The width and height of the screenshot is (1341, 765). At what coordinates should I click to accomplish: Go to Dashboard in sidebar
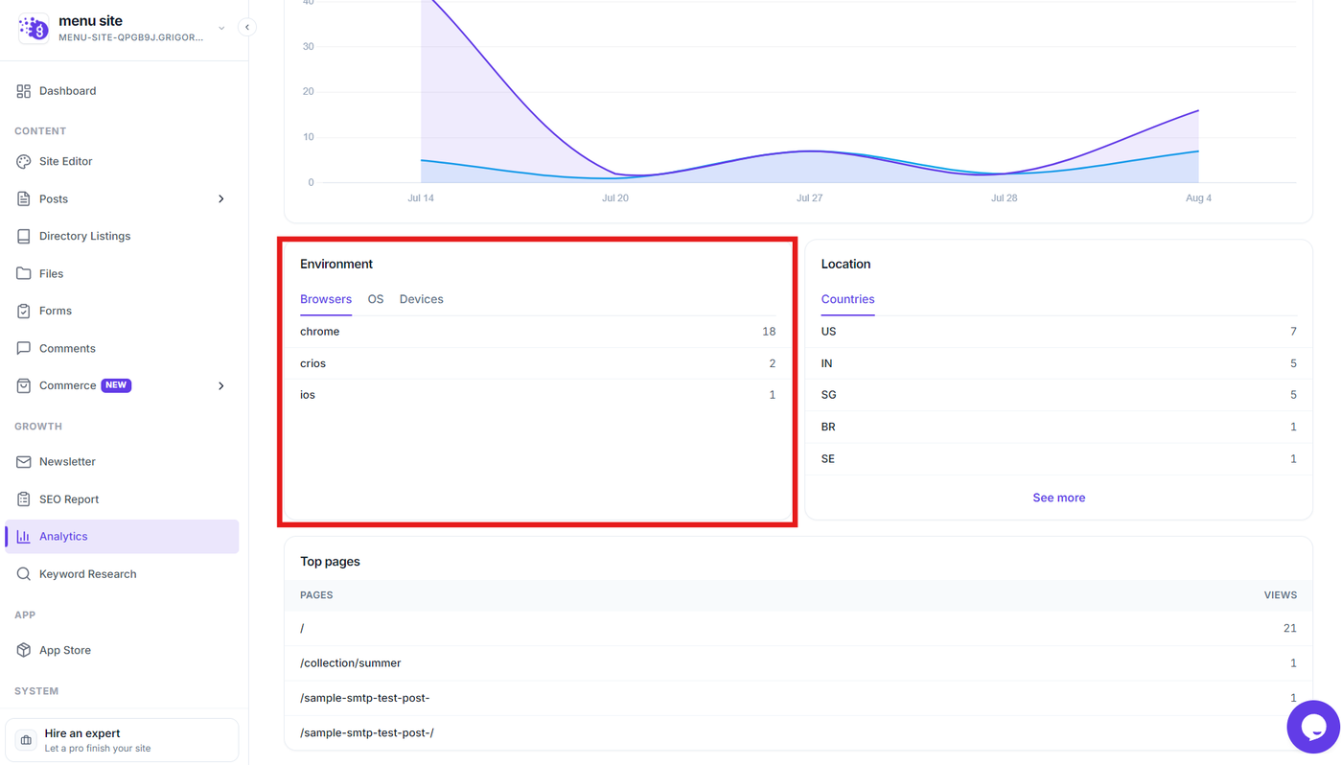tap(122, 91)
